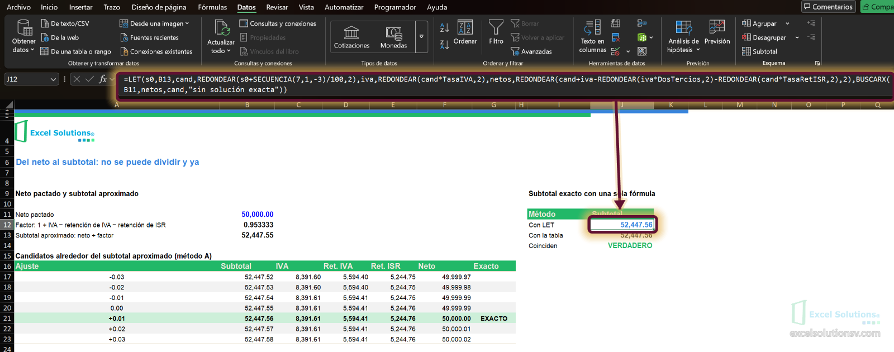This screenshot has height=352, width=894.
Task: Click the Previsión forecast sheet icon
Action: click(717, 32)
